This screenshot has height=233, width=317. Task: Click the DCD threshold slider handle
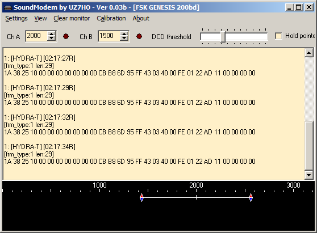(223, 37)
